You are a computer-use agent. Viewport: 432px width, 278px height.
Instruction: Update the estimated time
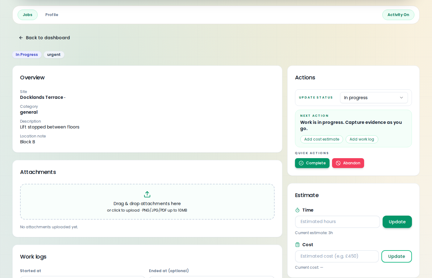[x=397, y=222]
